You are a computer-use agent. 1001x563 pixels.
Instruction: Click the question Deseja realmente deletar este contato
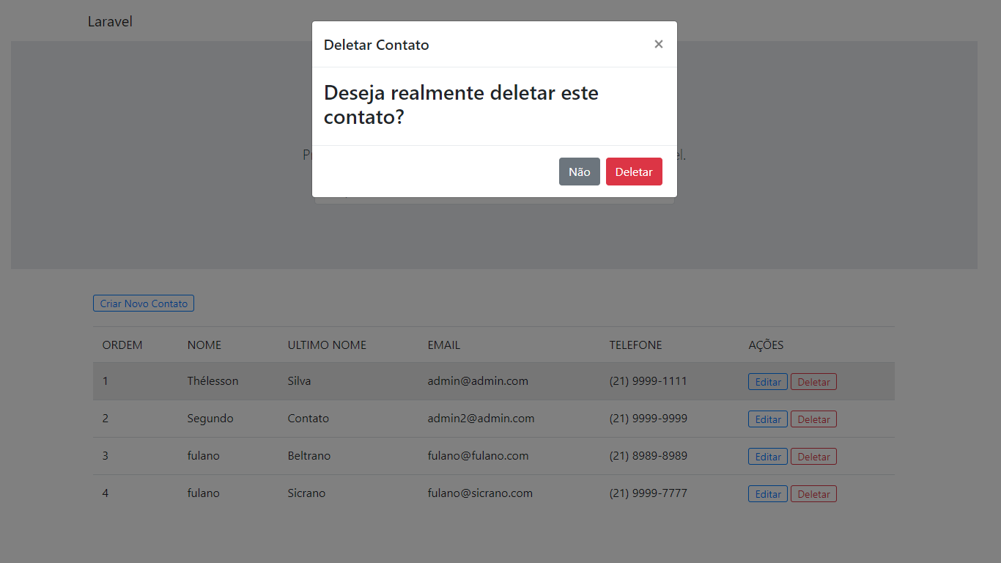tap(461, 105)
